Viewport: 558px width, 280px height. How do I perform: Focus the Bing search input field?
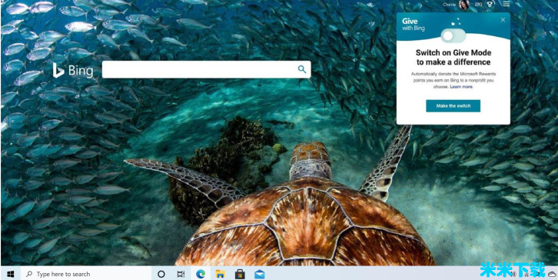(207, 69)
